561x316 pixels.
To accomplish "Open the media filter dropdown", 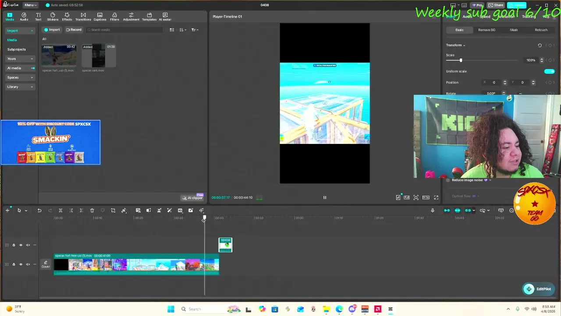I will tap(195, 30).
